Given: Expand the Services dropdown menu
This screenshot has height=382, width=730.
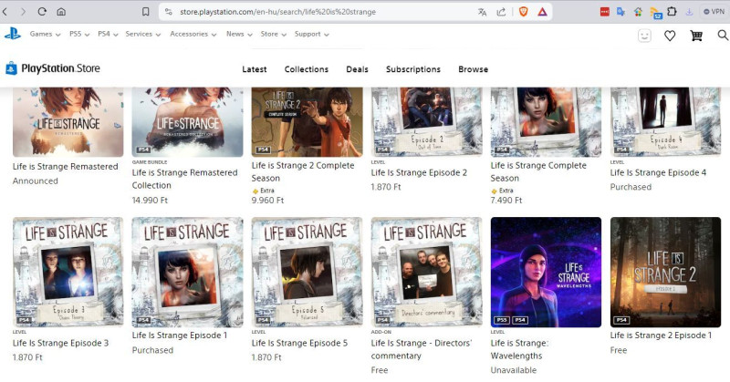Looking at the screenshot, I should (143, 34).
